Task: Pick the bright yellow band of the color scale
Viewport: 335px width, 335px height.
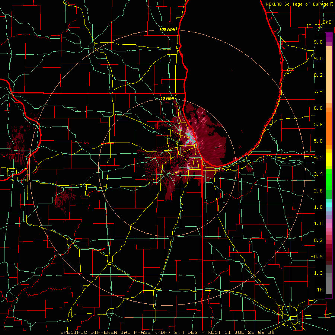Action: [329, 159]
